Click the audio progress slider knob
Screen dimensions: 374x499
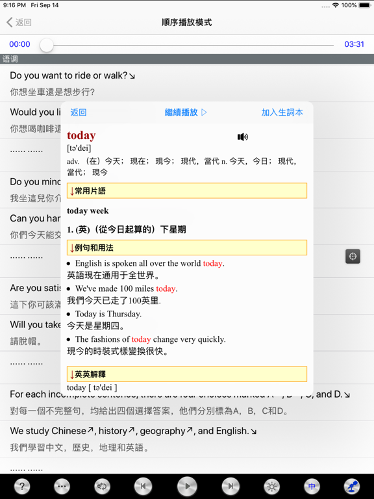point(47,45)
